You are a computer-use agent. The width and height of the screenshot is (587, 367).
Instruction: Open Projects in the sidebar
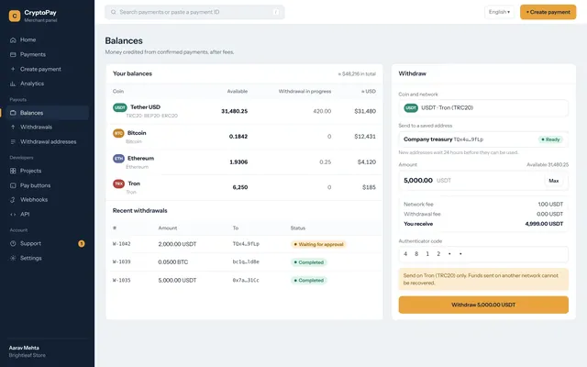(x=47, y=171)
